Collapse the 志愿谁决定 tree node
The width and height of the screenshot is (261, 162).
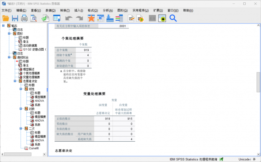(x=15, y=81)
